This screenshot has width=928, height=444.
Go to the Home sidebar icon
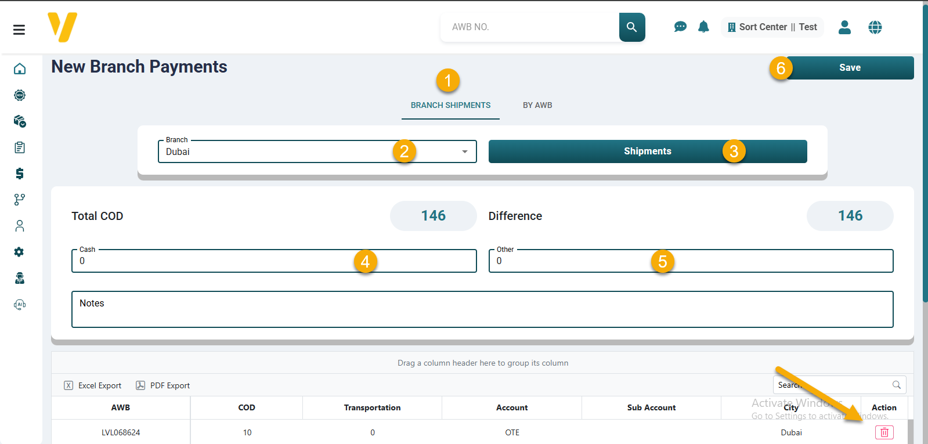[20, 69]
